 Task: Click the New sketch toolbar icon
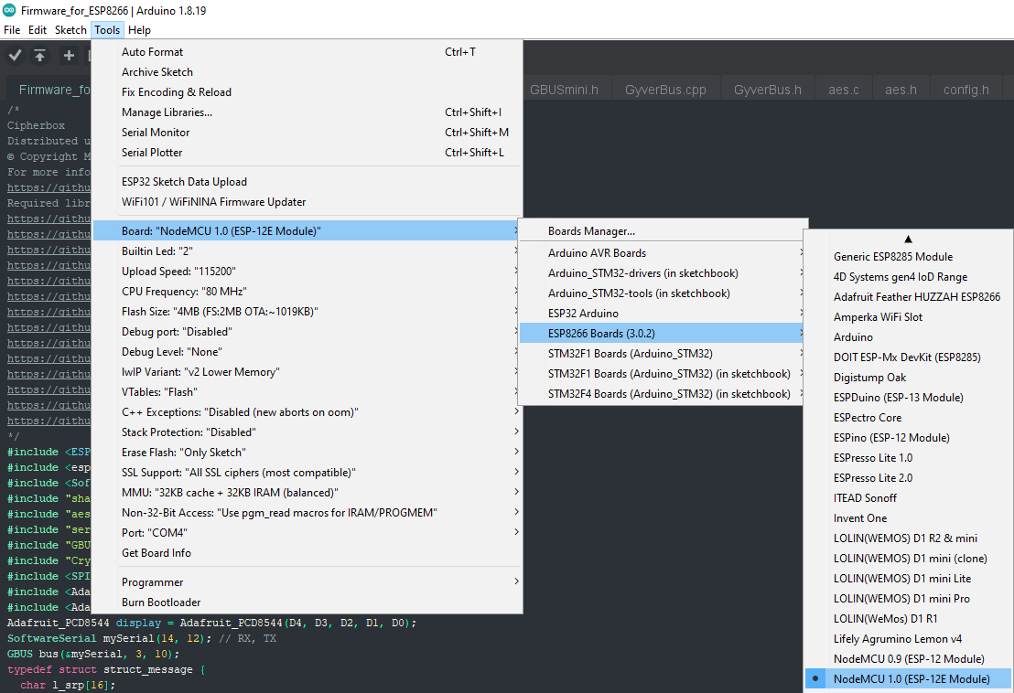69,56
